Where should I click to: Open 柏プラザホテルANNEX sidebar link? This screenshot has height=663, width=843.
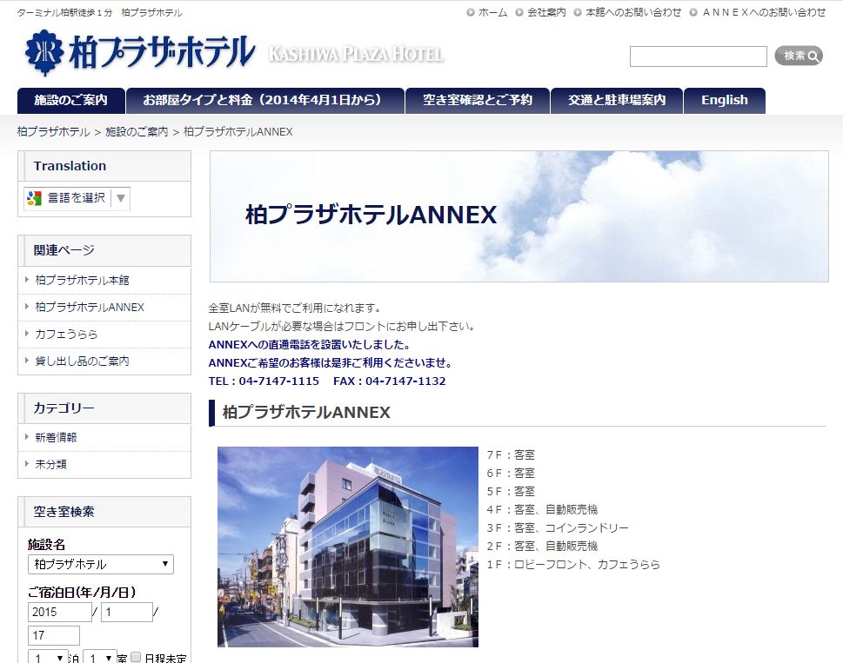pyautogui.click(x=90, y=307)
